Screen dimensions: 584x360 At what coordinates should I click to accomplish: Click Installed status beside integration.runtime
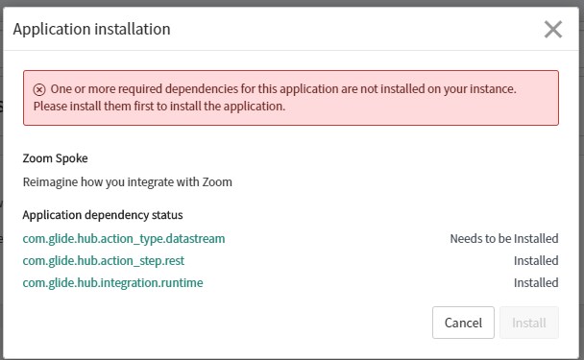coord(536,283)
